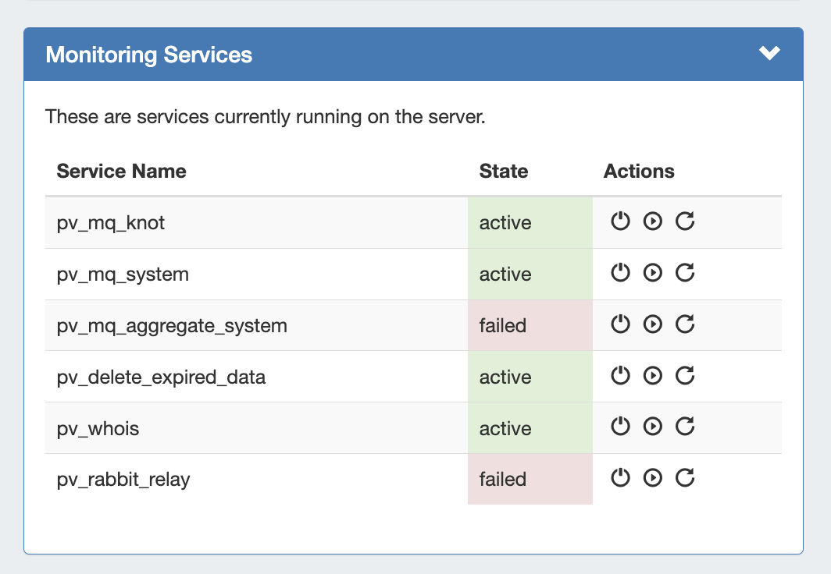Start the failed pv_mq_aggregate_system service
Screen dimensions: 831x574
coord(652,324)
